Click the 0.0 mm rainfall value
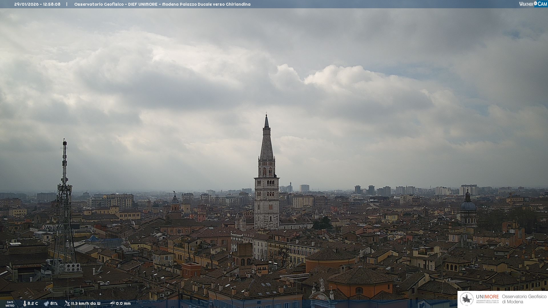The height and width of the screenshot is (308, 548). point(123,304)
